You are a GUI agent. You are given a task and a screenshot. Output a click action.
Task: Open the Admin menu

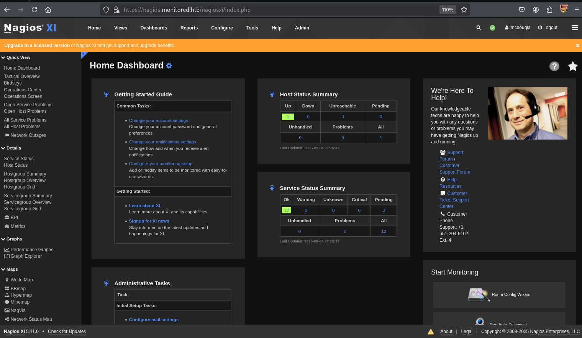coord(302,28)
